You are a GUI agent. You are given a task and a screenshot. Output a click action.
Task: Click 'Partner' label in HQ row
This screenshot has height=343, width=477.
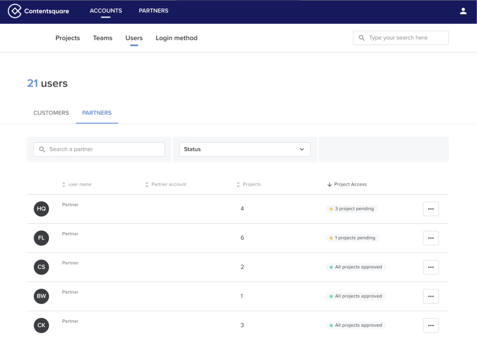70,205
